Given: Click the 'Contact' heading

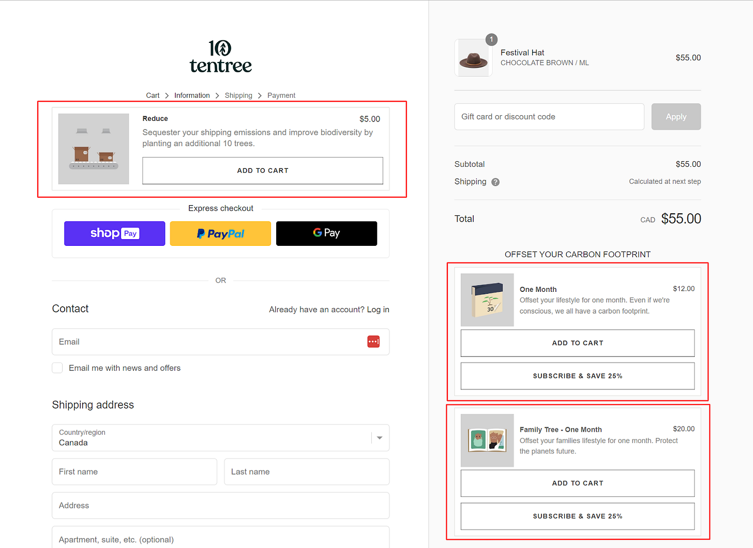Looking at the screenshot, I should coord(70,309).
